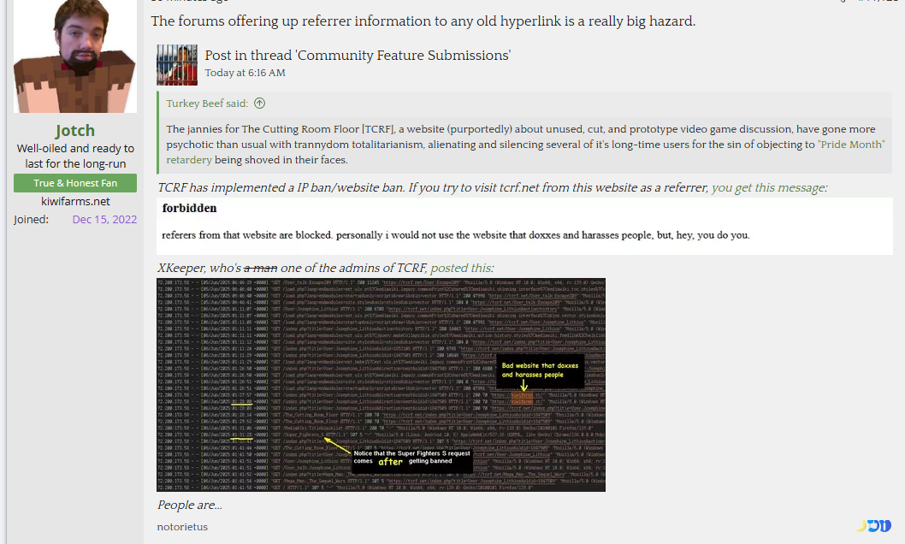905x544 pixels.
Task: Click the 'kiwifarms.net' text under the user banner
Action: [x=75, y=201]
